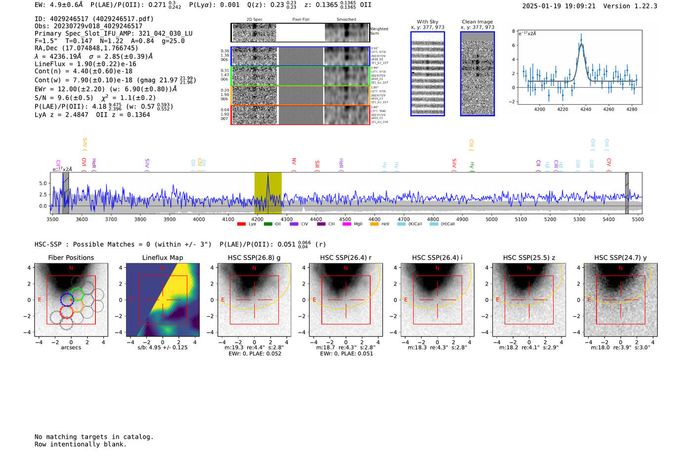Open the HSC SSP(24.7) y cutout

coord(620,300)
